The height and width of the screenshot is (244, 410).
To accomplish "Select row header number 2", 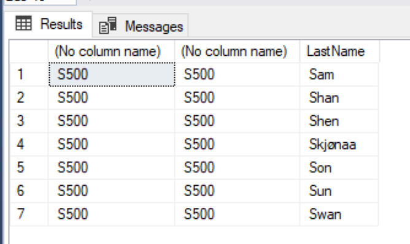I will click(x=29, y=97).
